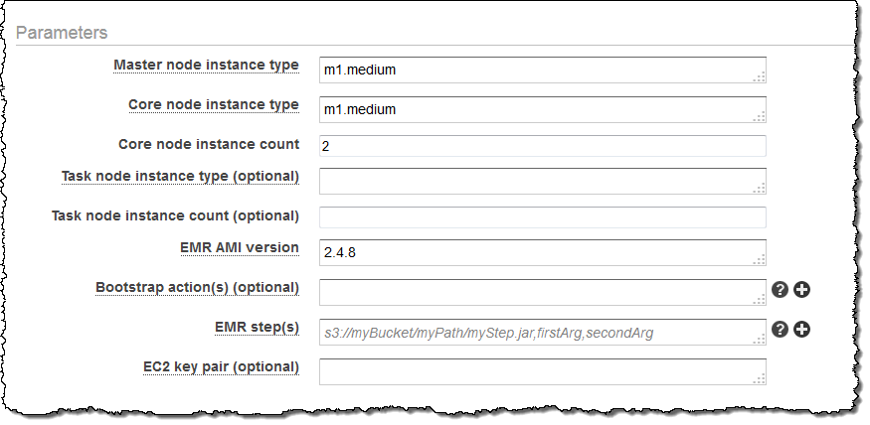
Task: Click the Bootstrap action(s) (optional) label
Action: pos(197,288)
